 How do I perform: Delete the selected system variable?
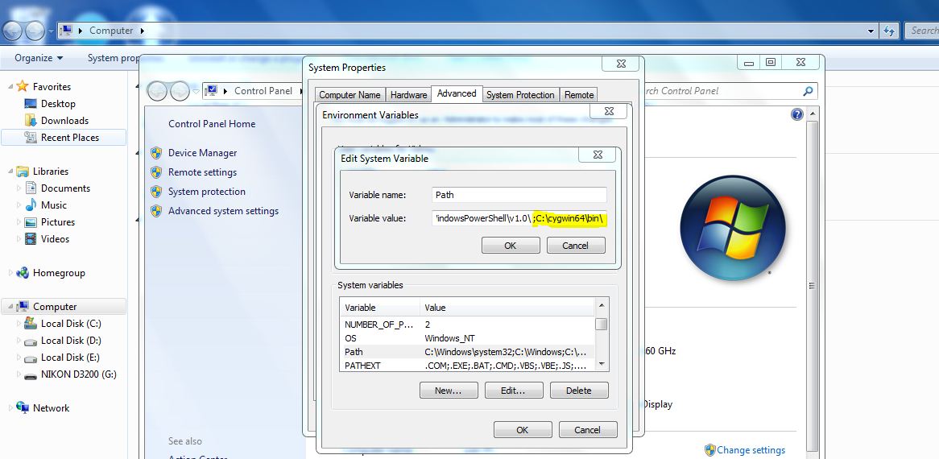tap(579, 391)
